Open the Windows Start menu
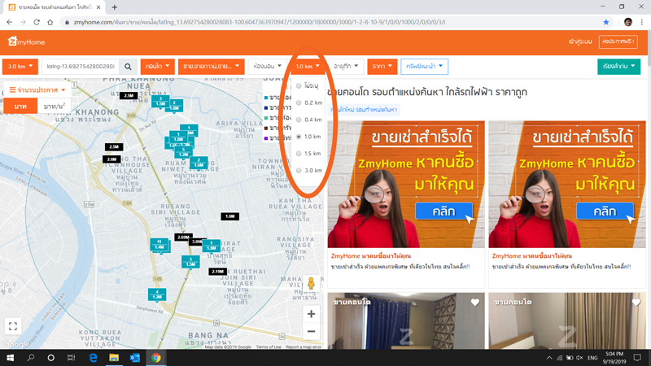The height and width of the screenshot is (366, 651). (10, 358)
